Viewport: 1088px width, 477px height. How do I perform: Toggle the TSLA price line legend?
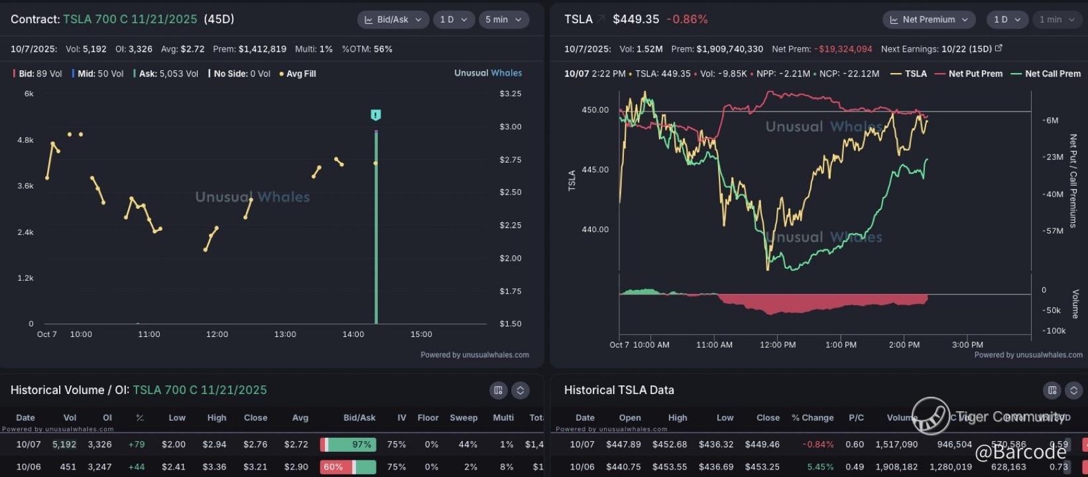(908, 74)
